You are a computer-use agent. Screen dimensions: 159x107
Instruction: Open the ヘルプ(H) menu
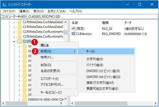(x=76, y=11)
